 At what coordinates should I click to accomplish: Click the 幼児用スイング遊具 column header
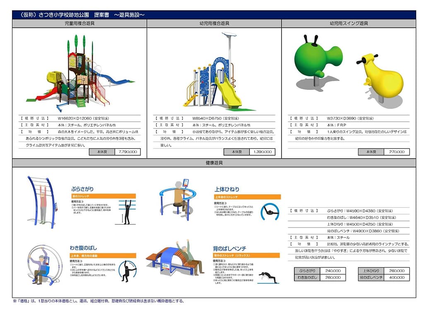coord(348,24)
